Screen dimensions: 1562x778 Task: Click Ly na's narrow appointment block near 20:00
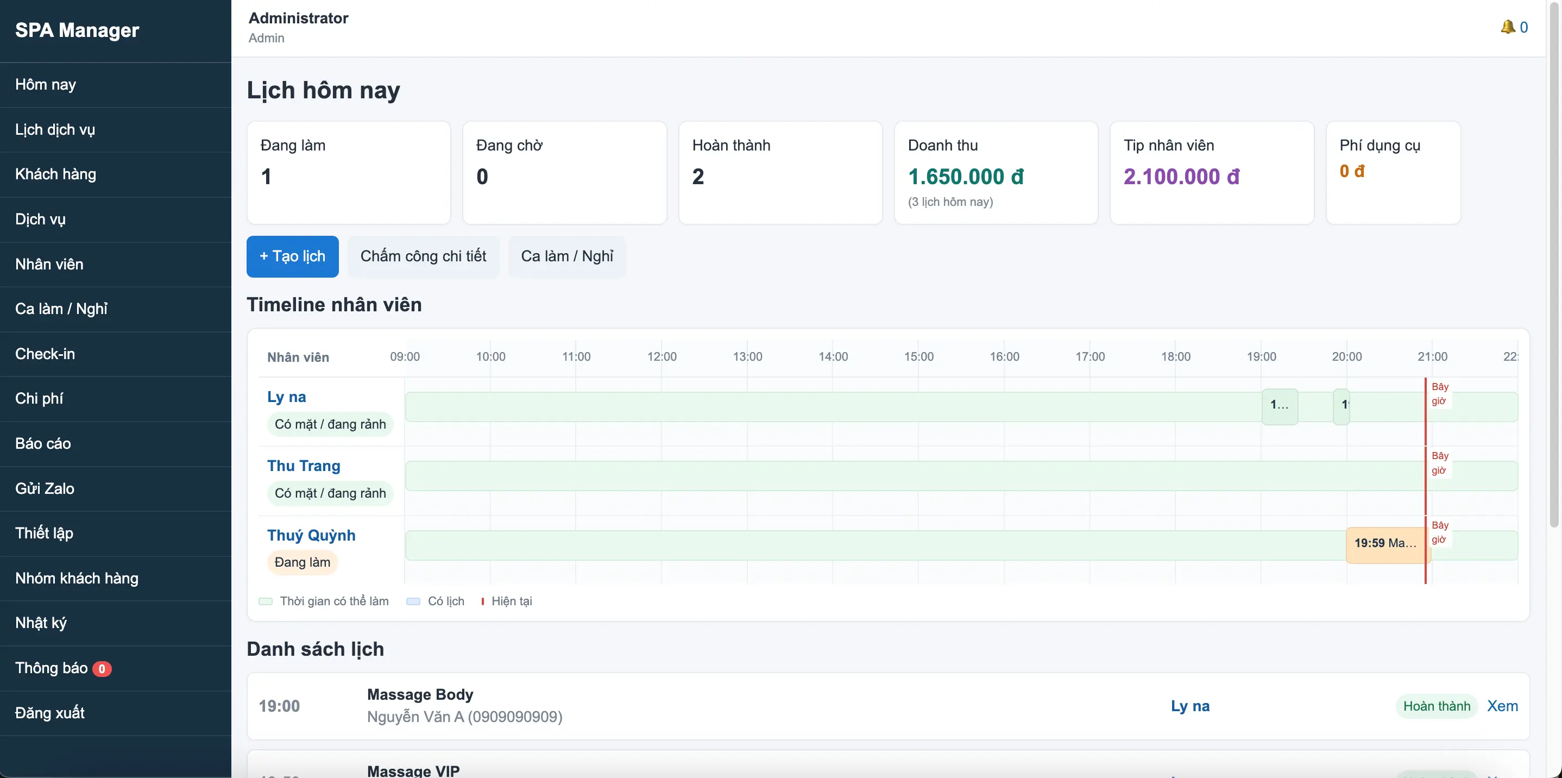[x=1341, y=406]
